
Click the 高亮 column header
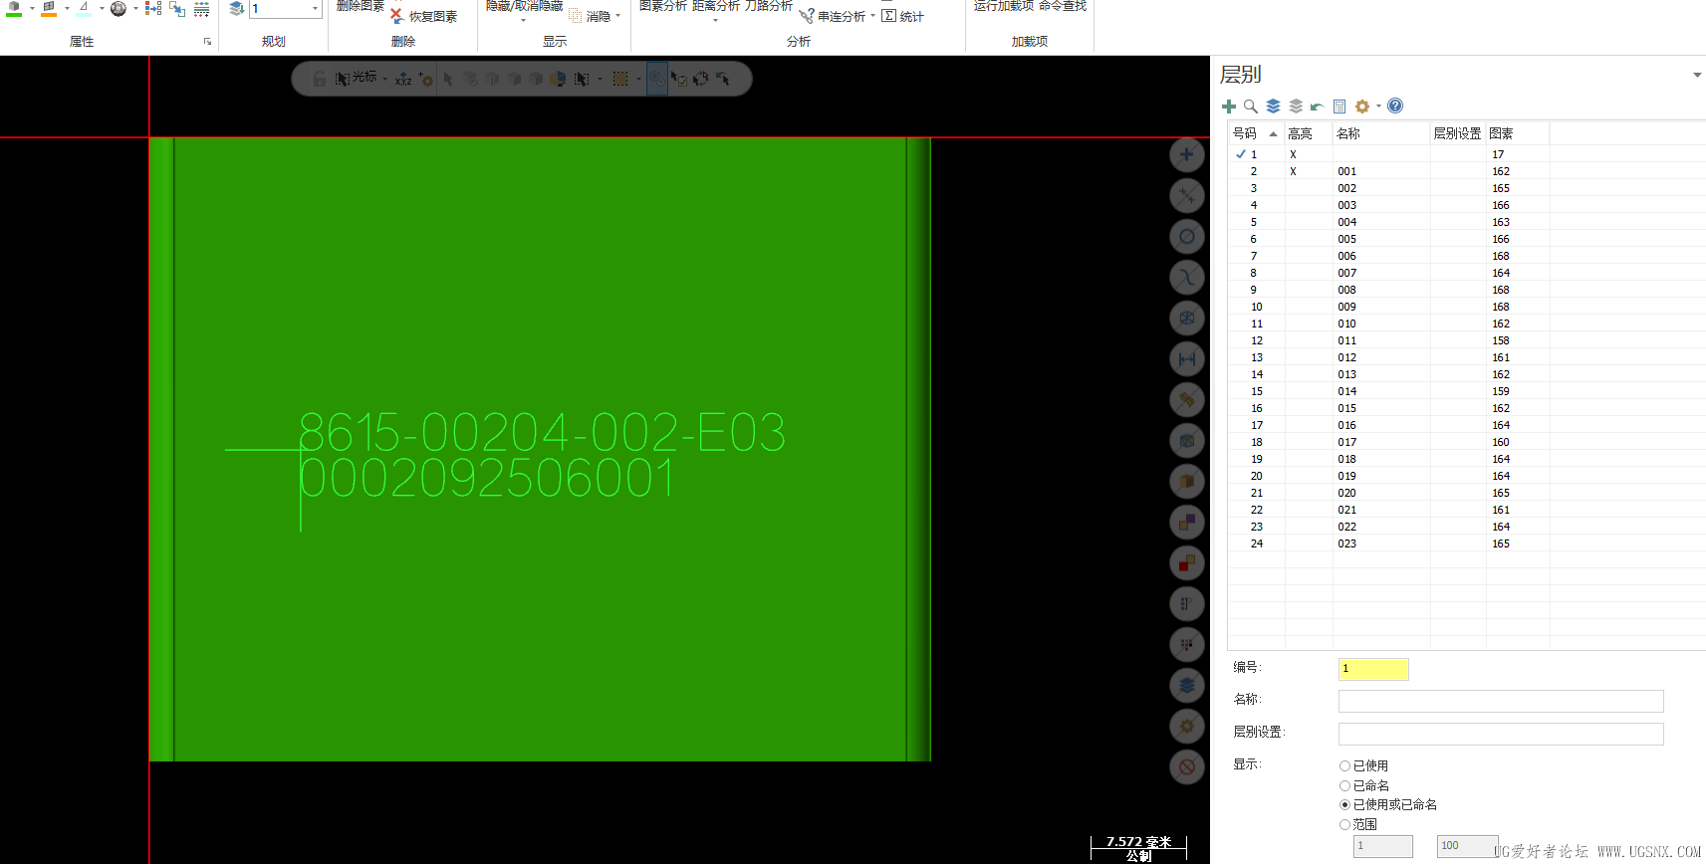[1309, 133]
